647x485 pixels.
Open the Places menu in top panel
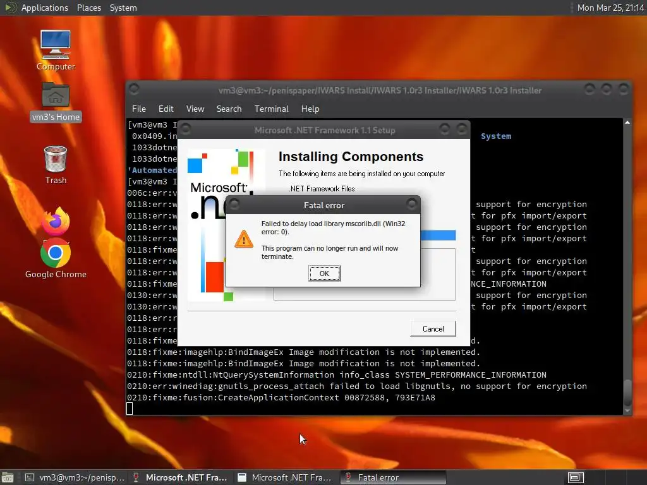(88, 8)
